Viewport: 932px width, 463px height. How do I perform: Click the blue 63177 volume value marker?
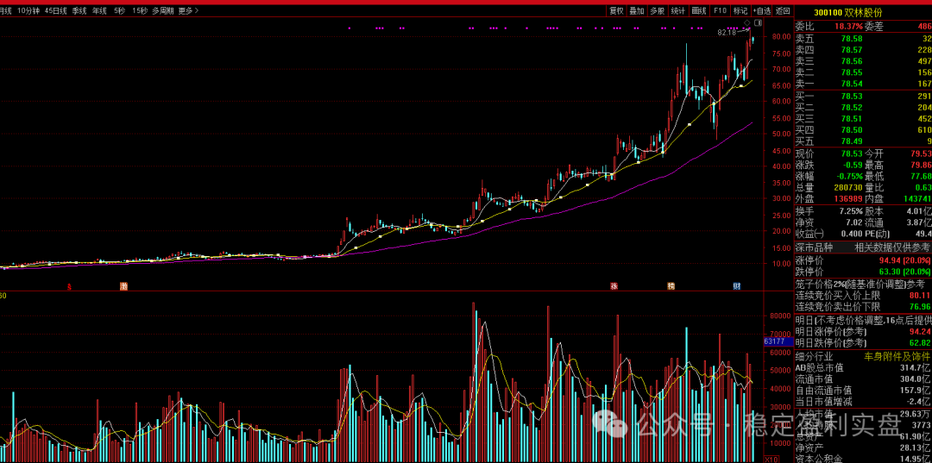click(x=774, y=341)
